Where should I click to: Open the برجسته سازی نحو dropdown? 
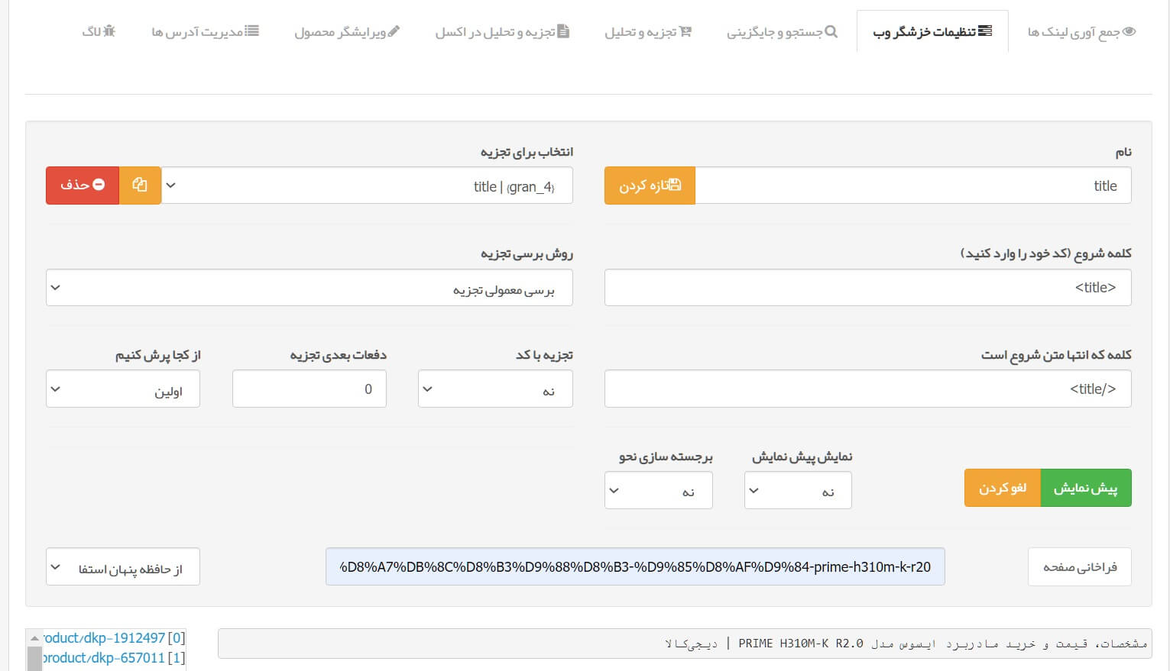point(659,490)
